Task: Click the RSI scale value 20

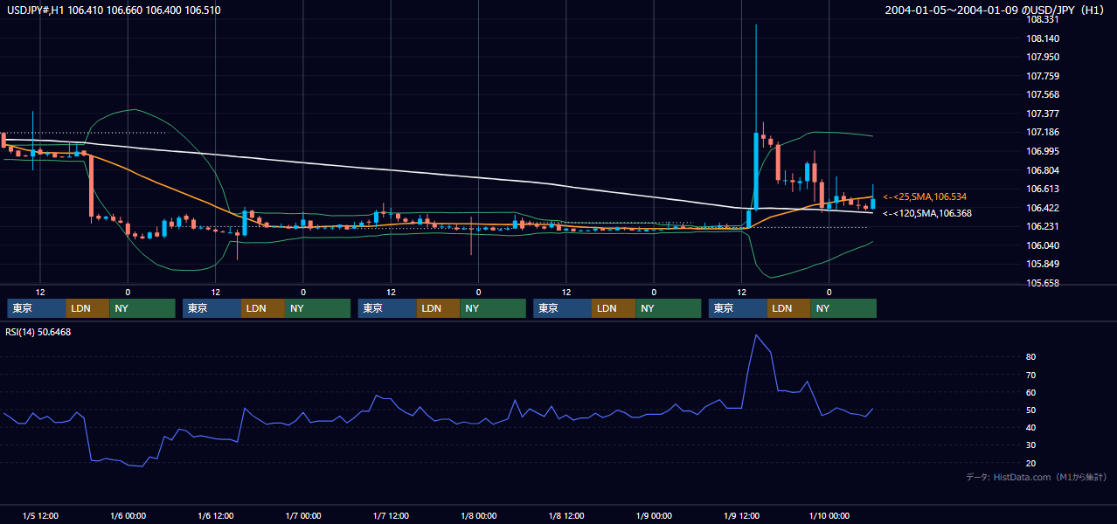Action: [1030, 463]
